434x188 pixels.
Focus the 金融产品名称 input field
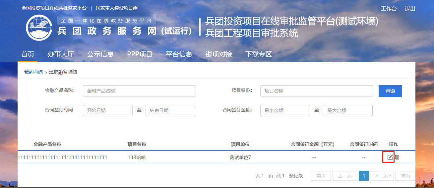(139, 91)
